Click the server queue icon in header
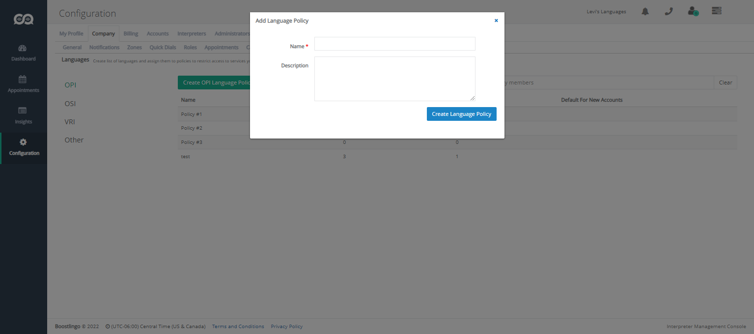Viewport: 754px width, 334px height. (x=716, y=11)
